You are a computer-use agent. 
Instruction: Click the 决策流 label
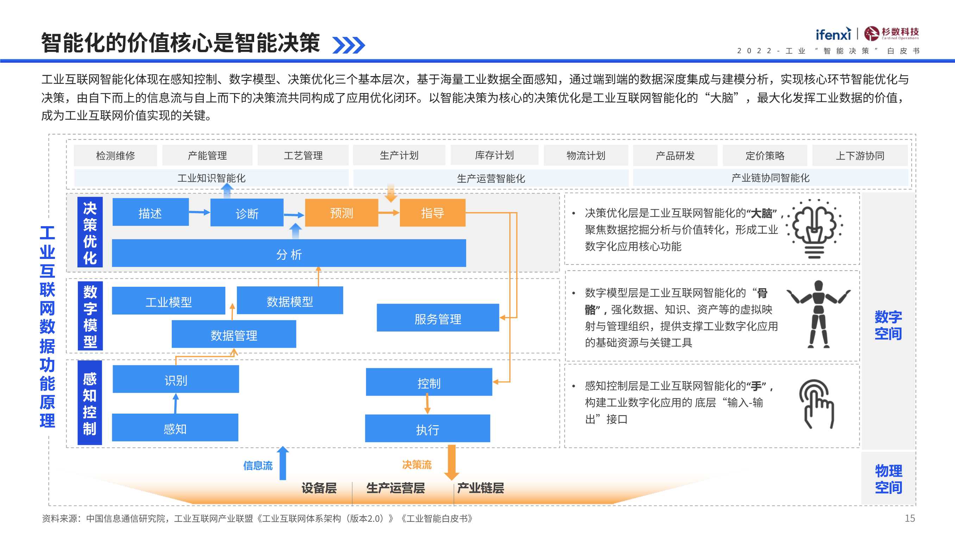[416, 465]
